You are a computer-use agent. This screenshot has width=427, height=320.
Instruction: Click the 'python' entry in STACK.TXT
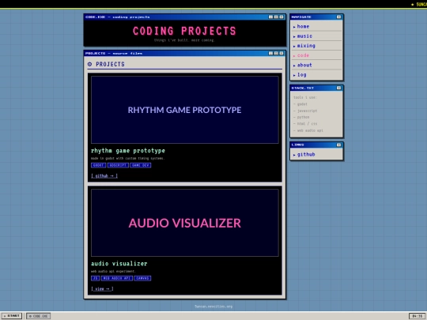click(x=303, y=117)
